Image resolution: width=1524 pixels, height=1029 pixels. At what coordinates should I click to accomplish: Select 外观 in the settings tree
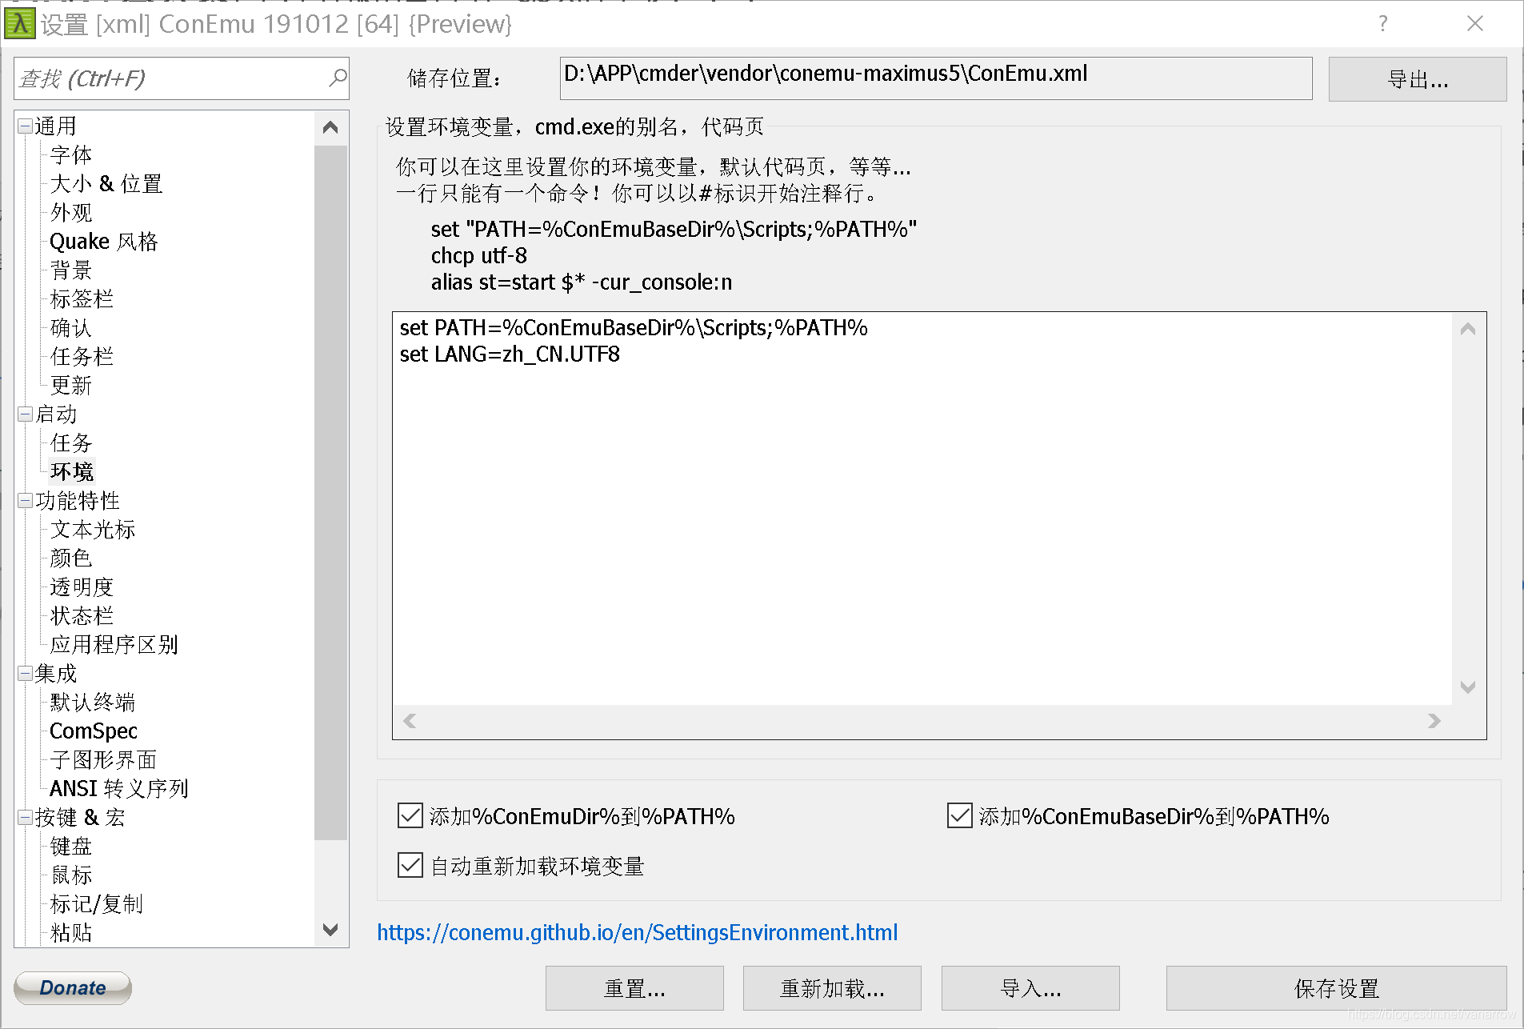click(71, 213)
